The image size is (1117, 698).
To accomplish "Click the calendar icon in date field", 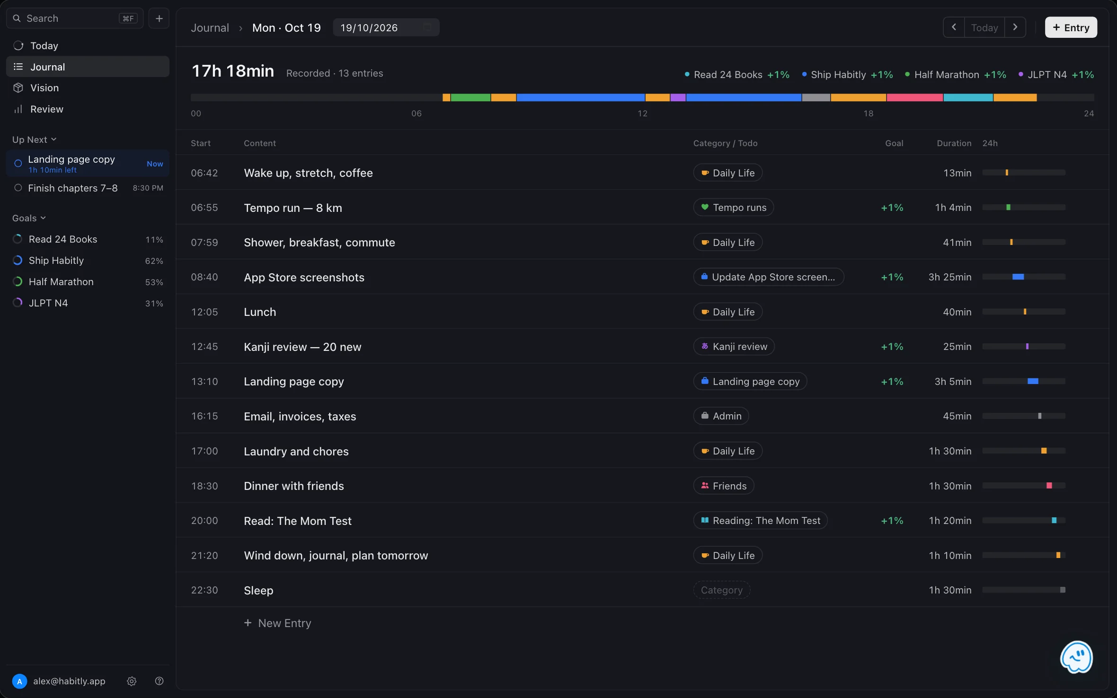I will pos(426,27).
